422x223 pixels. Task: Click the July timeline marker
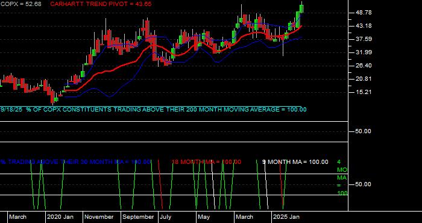165,217
